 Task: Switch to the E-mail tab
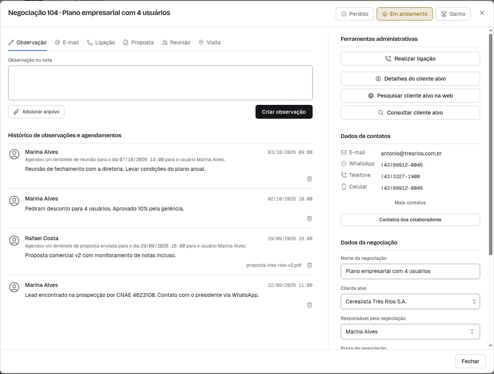pos(67,42)
